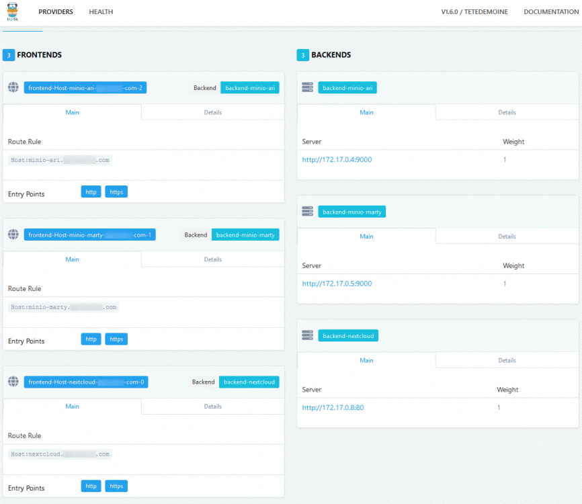This screenshot has height=504, width=582.
Task: Open Details tab of backend-minio-ari card
Action: pos(507,112)
